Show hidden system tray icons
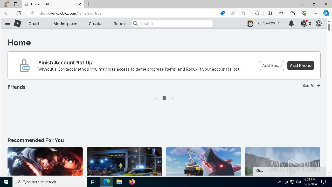 click(x=280, y=182)
